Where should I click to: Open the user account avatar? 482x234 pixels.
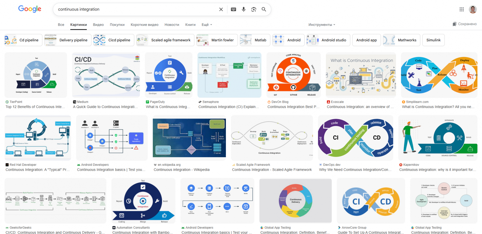[x=473, y=9]
